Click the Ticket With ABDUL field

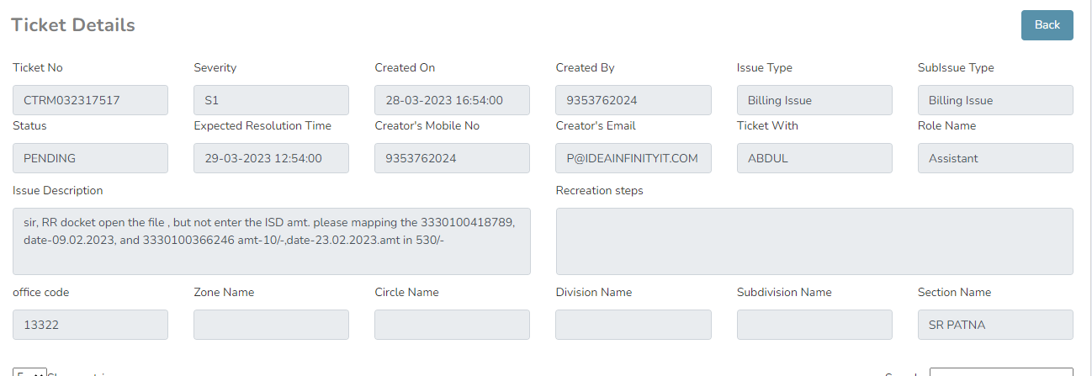[x=814, y=158]
